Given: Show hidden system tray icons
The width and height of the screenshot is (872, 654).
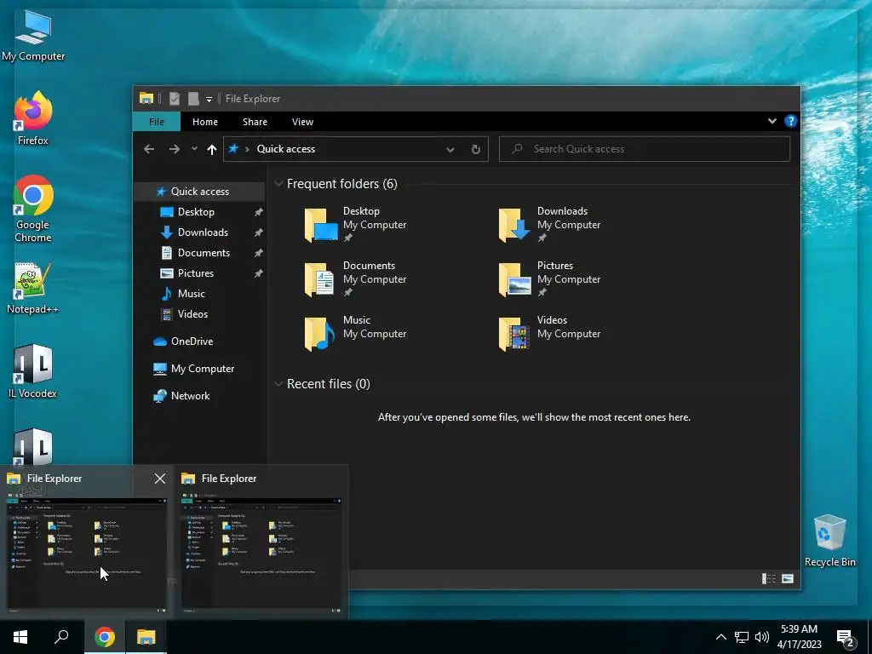Looking at the screenshot, I should click(x=720, y=637).
